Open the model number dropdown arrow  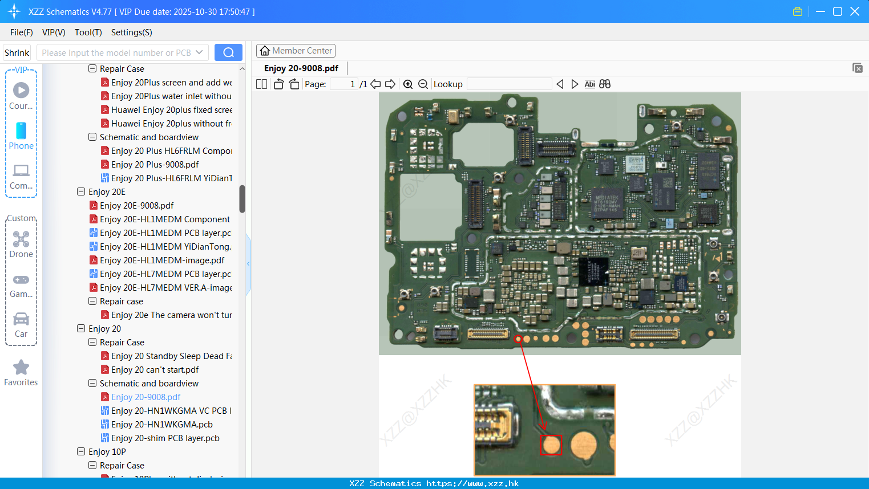199,52
